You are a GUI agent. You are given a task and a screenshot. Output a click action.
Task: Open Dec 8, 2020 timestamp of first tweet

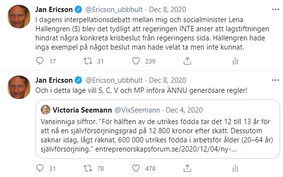coord(168,10)
